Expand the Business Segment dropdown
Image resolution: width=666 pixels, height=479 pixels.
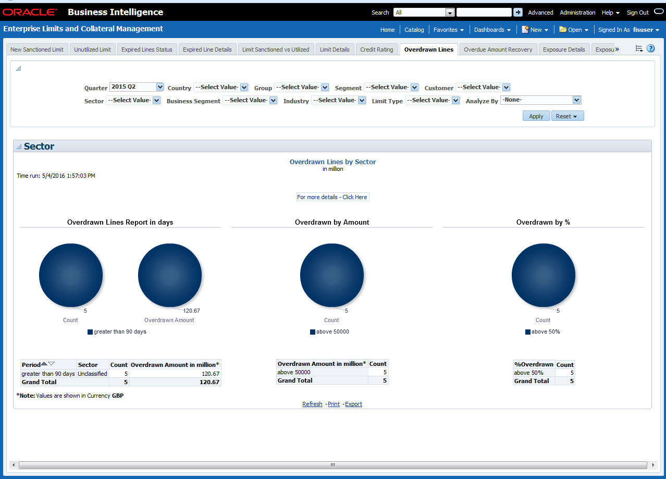point(273,101)
